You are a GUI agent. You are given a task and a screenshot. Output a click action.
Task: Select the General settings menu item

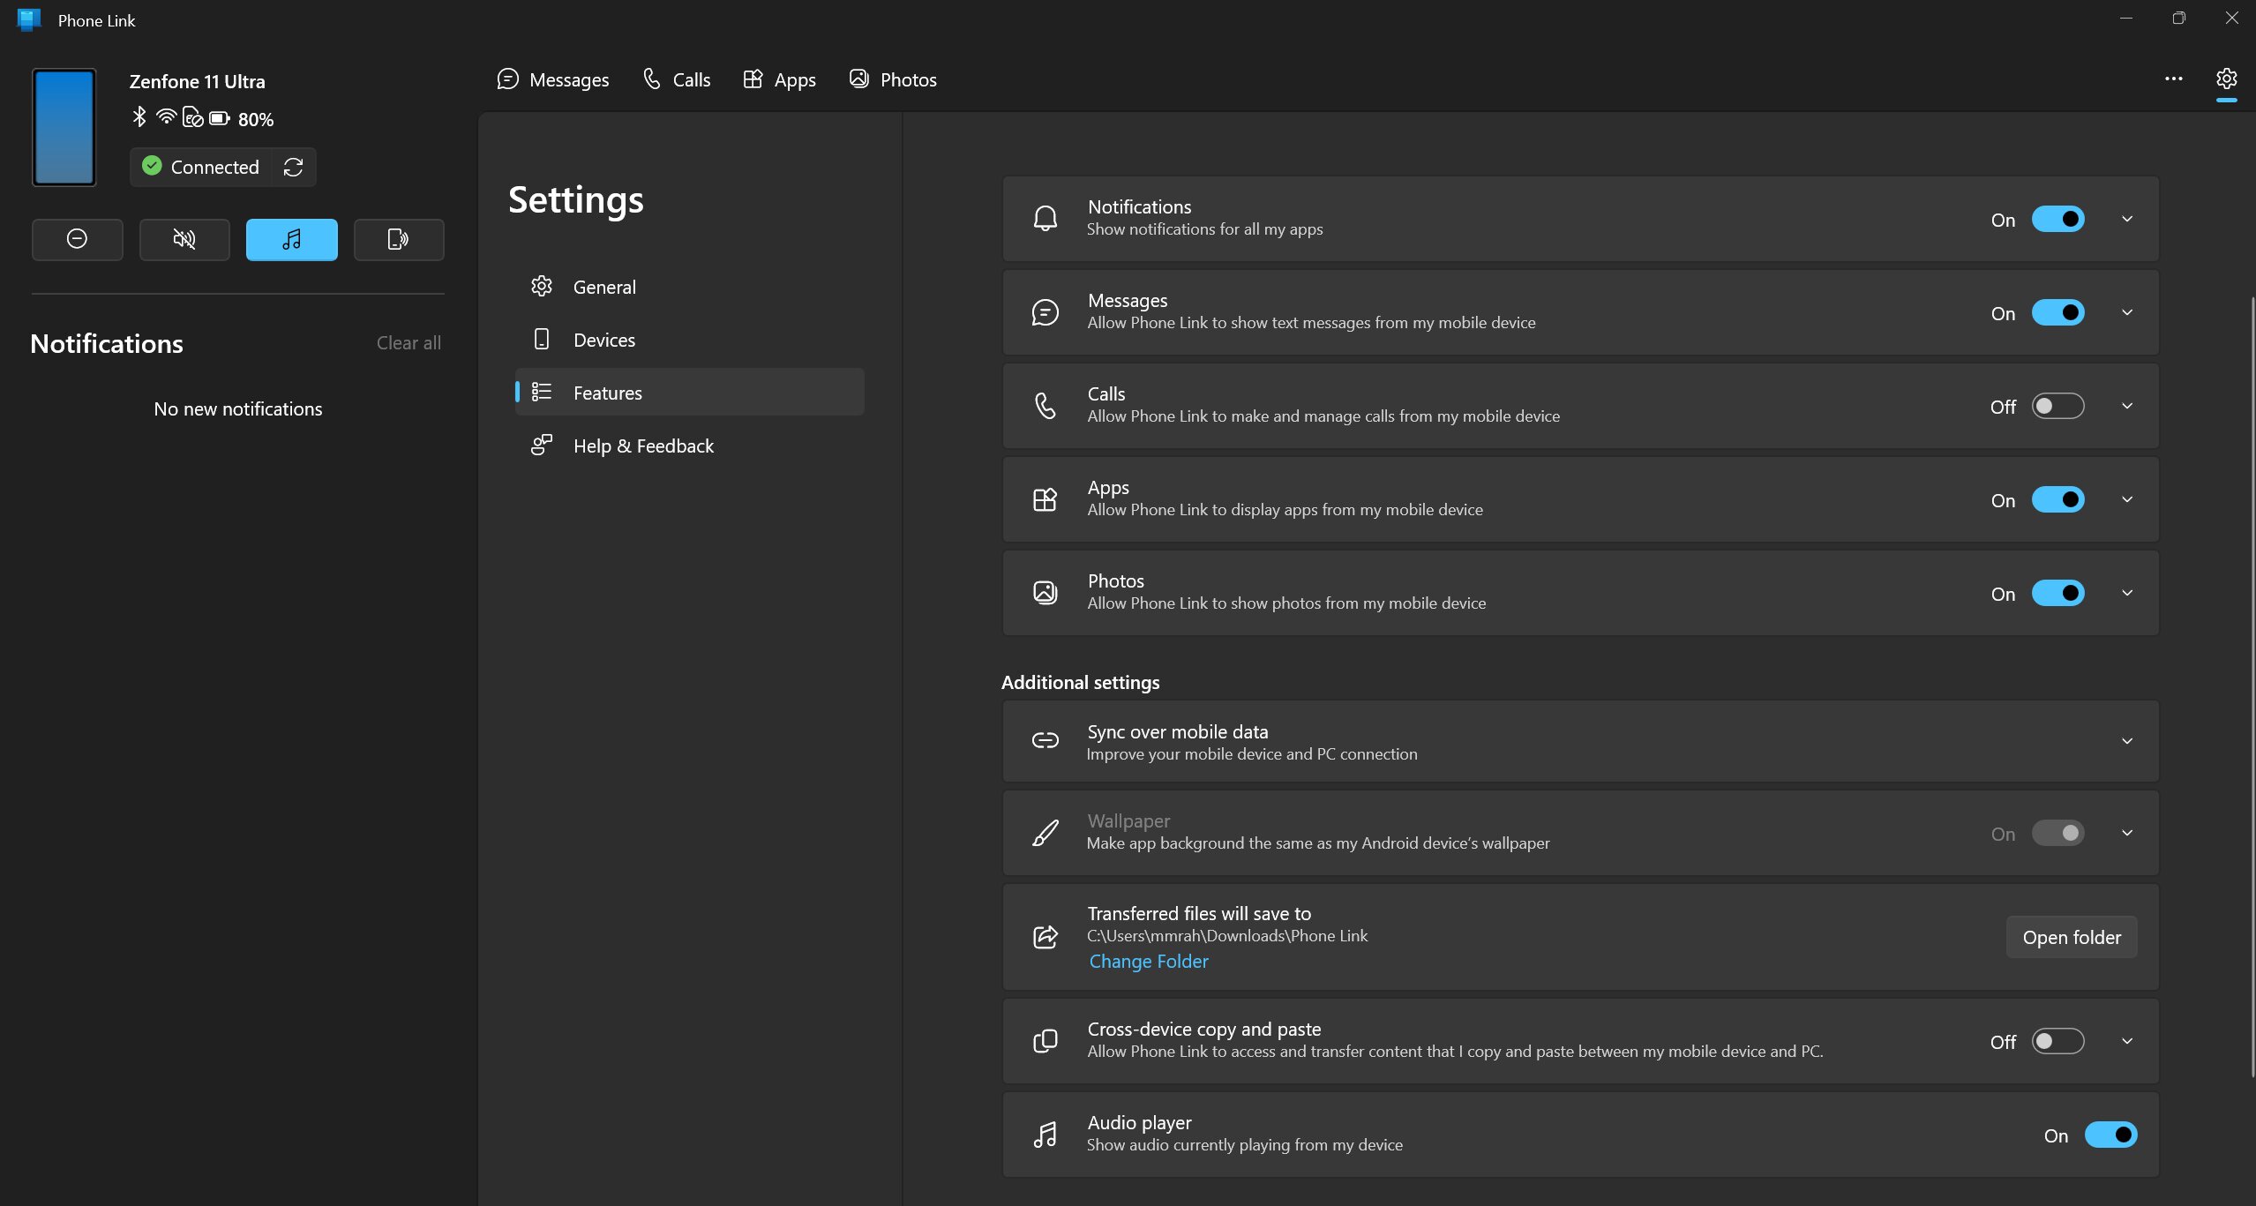(x=604, y=287)
